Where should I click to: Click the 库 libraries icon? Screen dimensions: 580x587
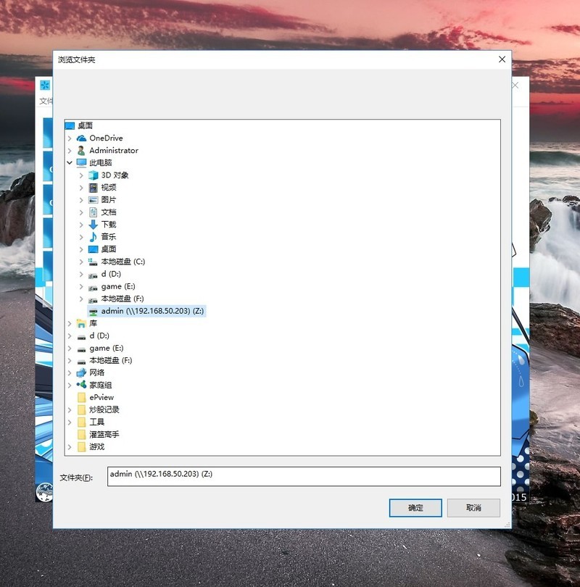click(x=81, y=323)
